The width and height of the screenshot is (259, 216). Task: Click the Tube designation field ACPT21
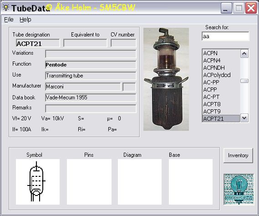coord(38,43)
